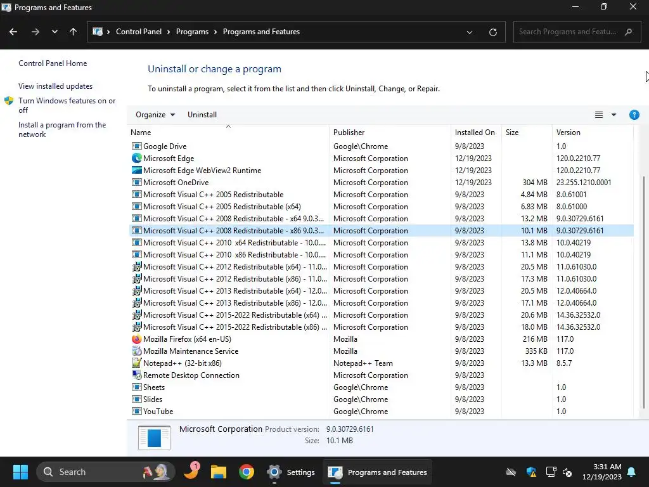The image size is (649, 487).
Task: Click Programs and Features breadcrumb segment
Action: pos(261,32)
